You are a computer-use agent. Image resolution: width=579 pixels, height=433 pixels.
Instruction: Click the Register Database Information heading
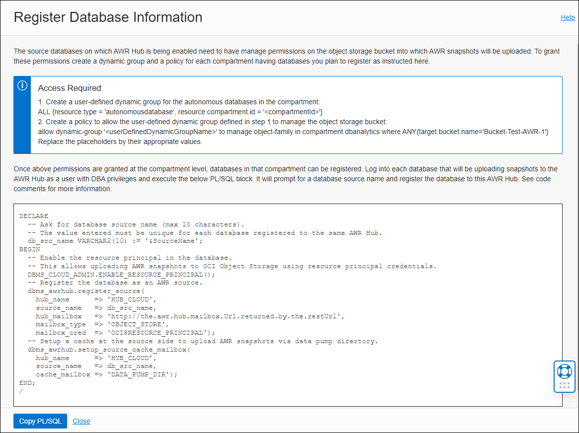pos(108,17)
